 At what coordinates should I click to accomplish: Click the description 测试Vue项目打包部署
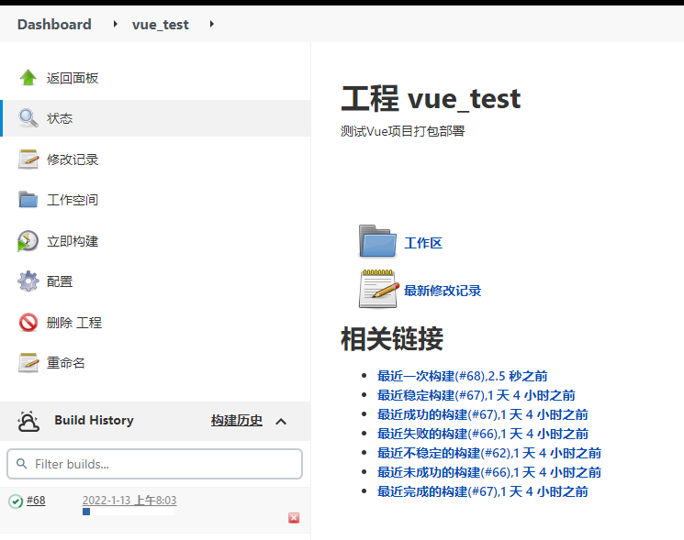(403, 131)
